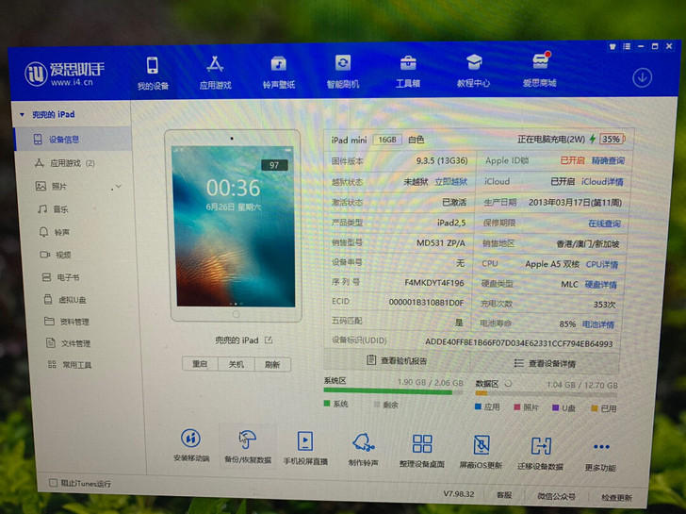
Task: Click the 16GB capacity badge
Action: coord(387,140)
